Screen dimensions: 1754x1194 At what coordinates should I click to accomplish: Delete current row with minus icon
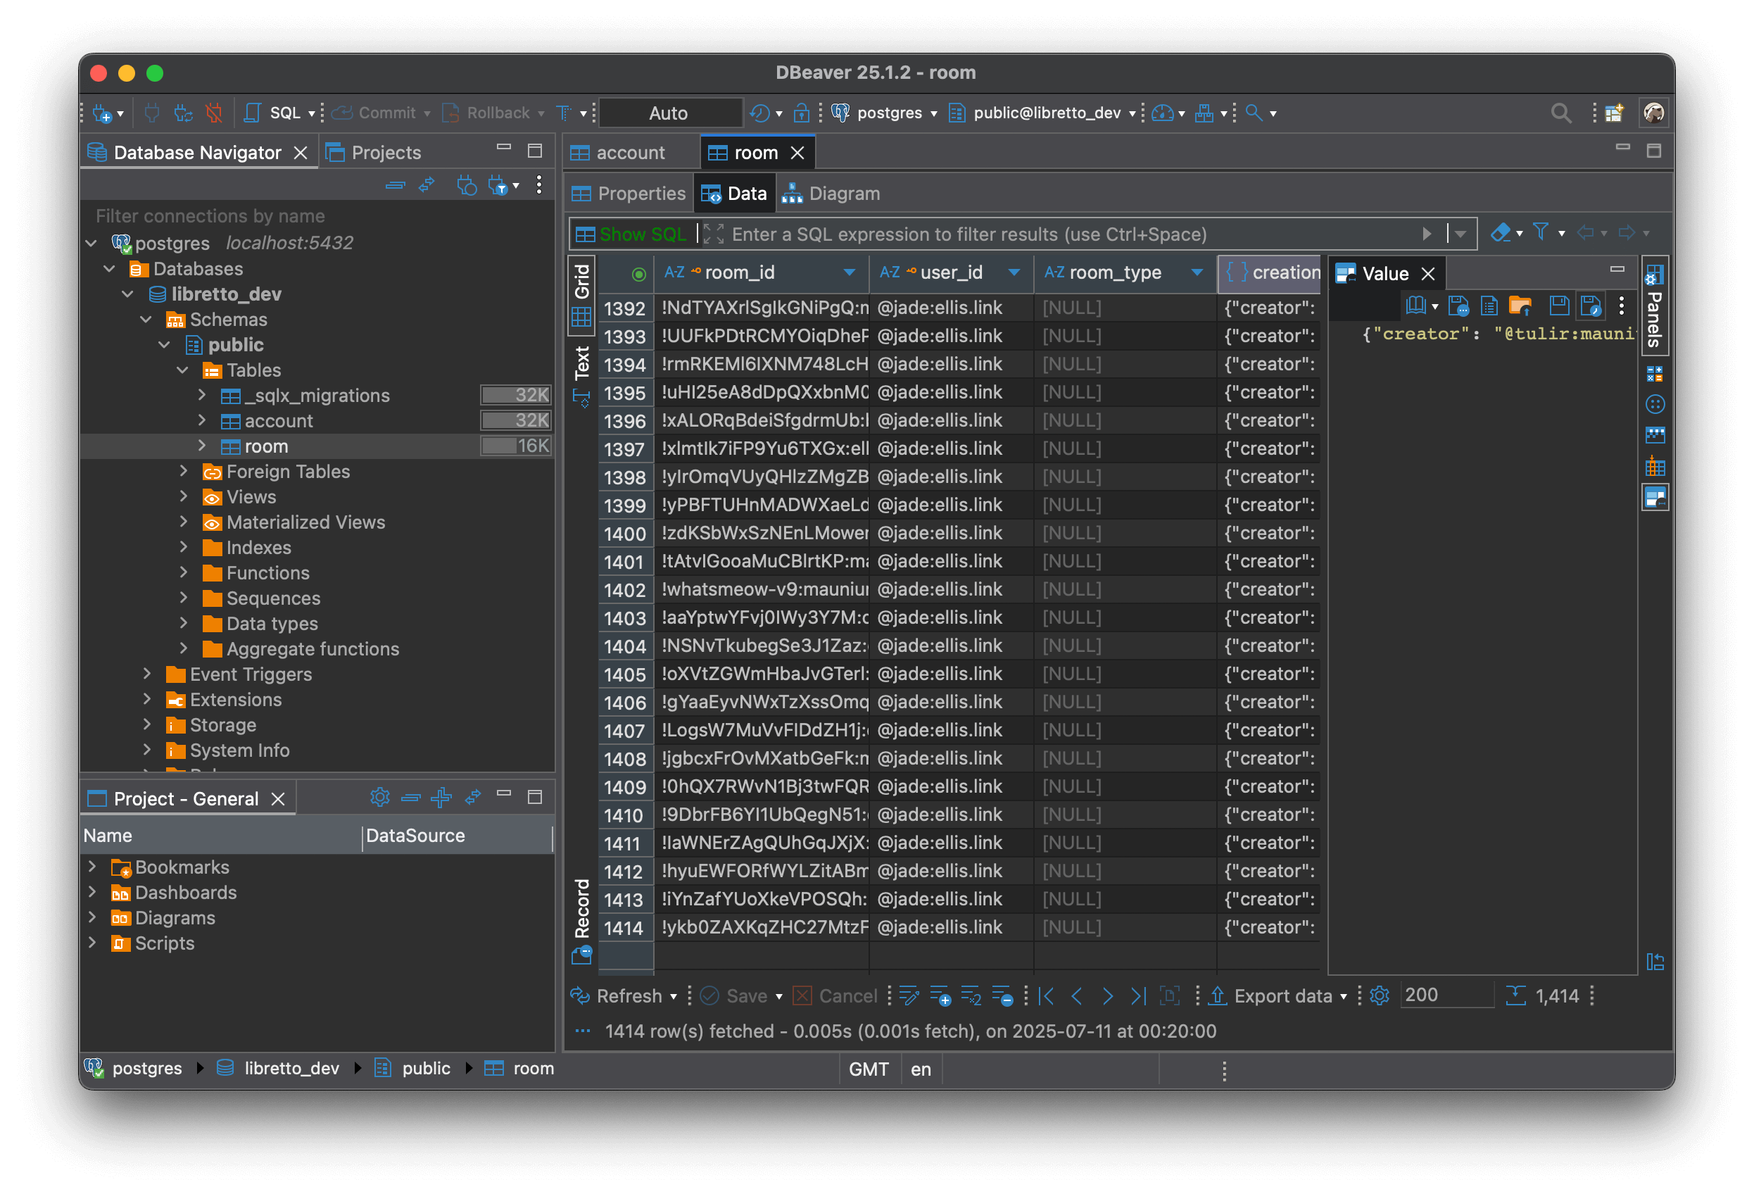tap(1002, 996)
